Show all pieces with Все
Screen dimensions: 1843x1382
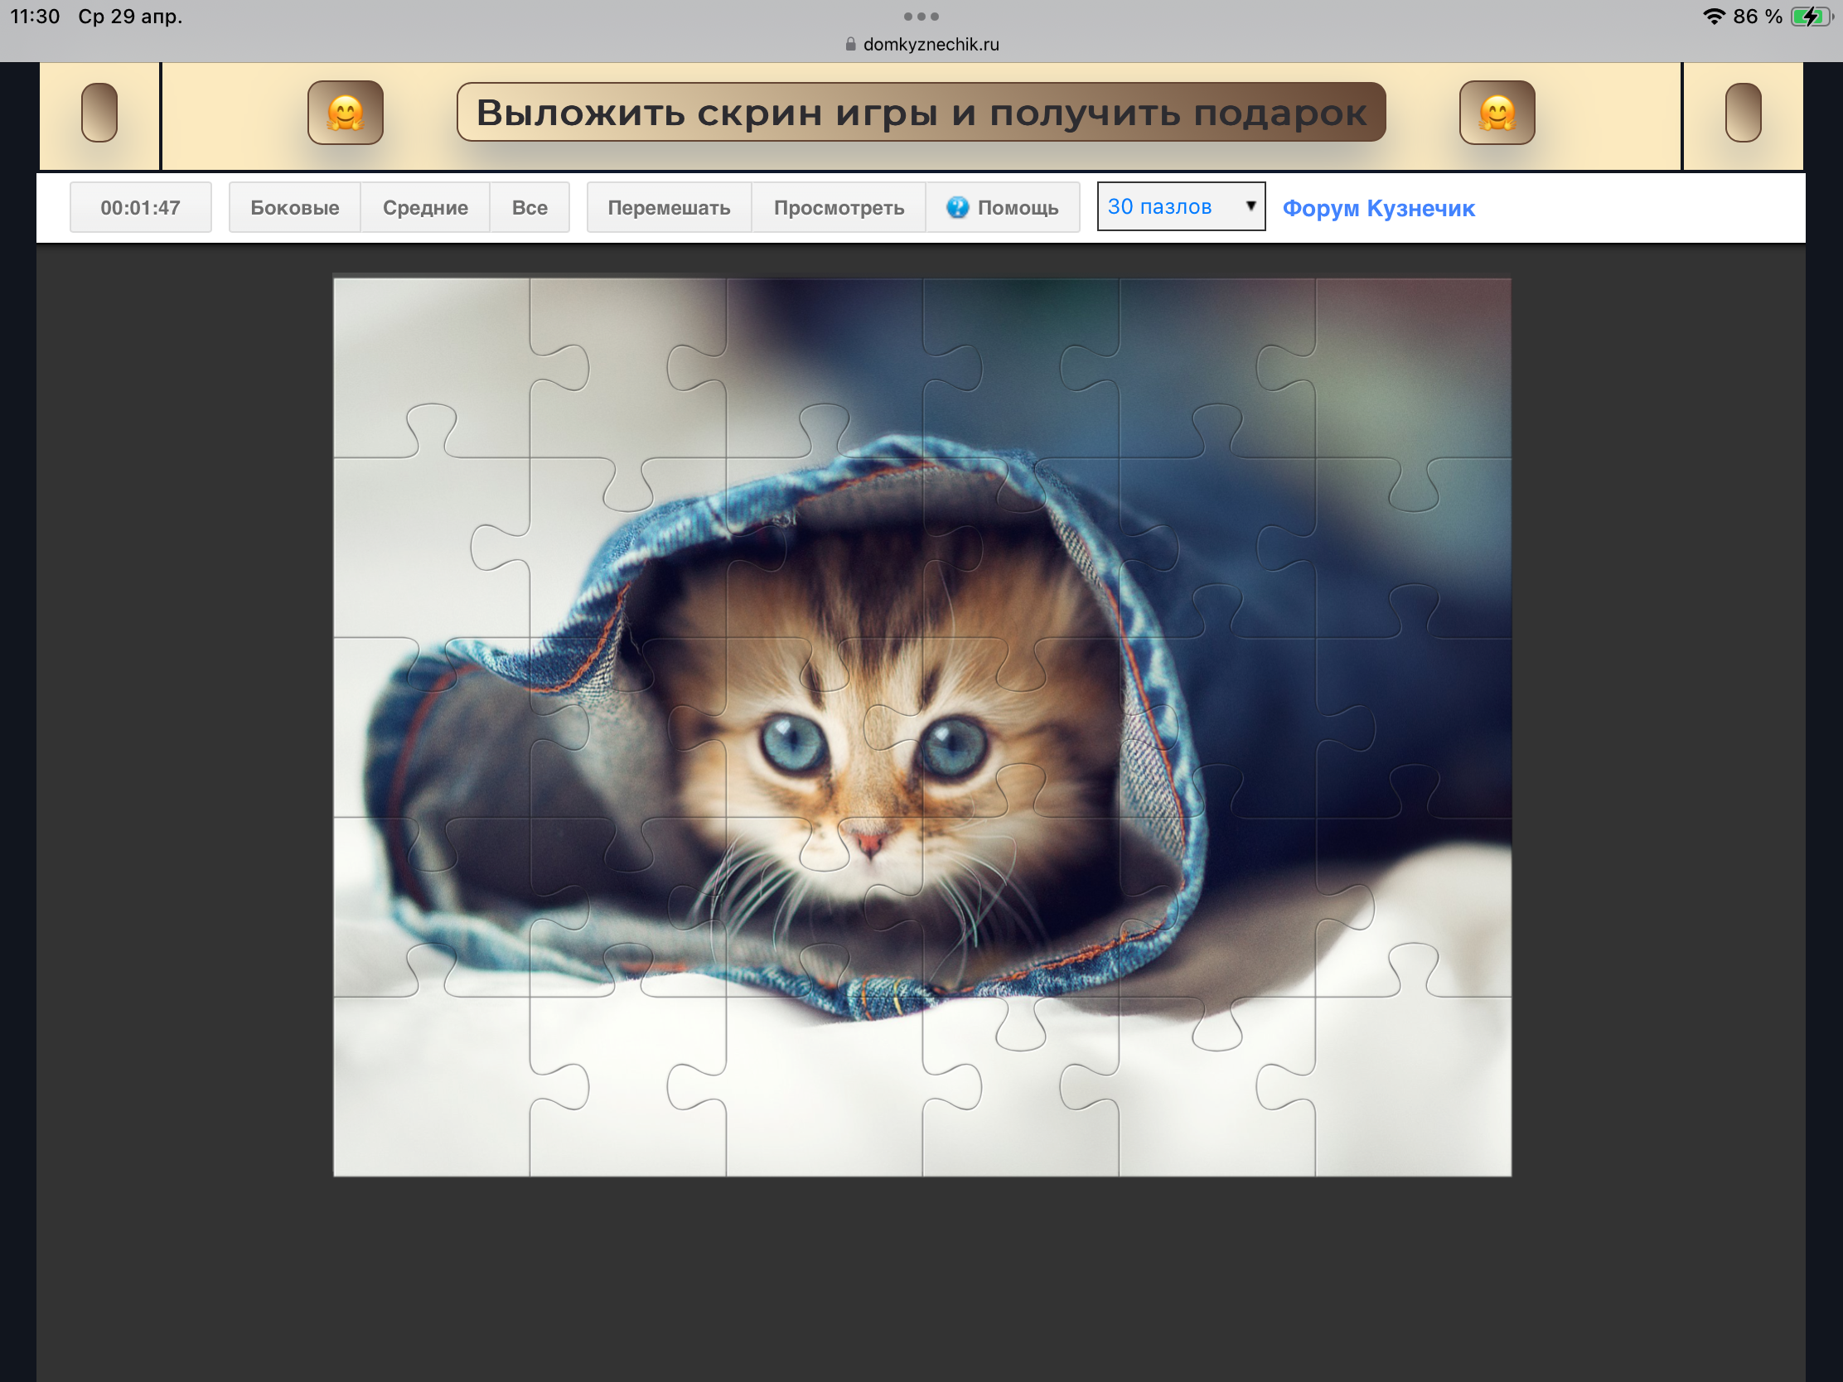(529, 207)
